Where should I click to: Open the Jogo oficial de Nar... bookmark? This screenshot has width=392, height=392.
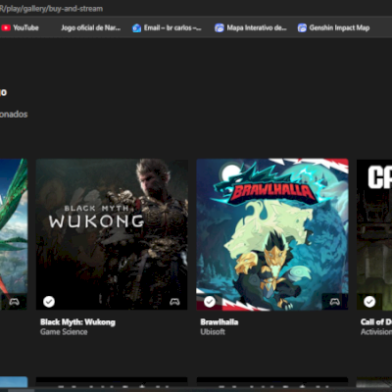point(90,27)
